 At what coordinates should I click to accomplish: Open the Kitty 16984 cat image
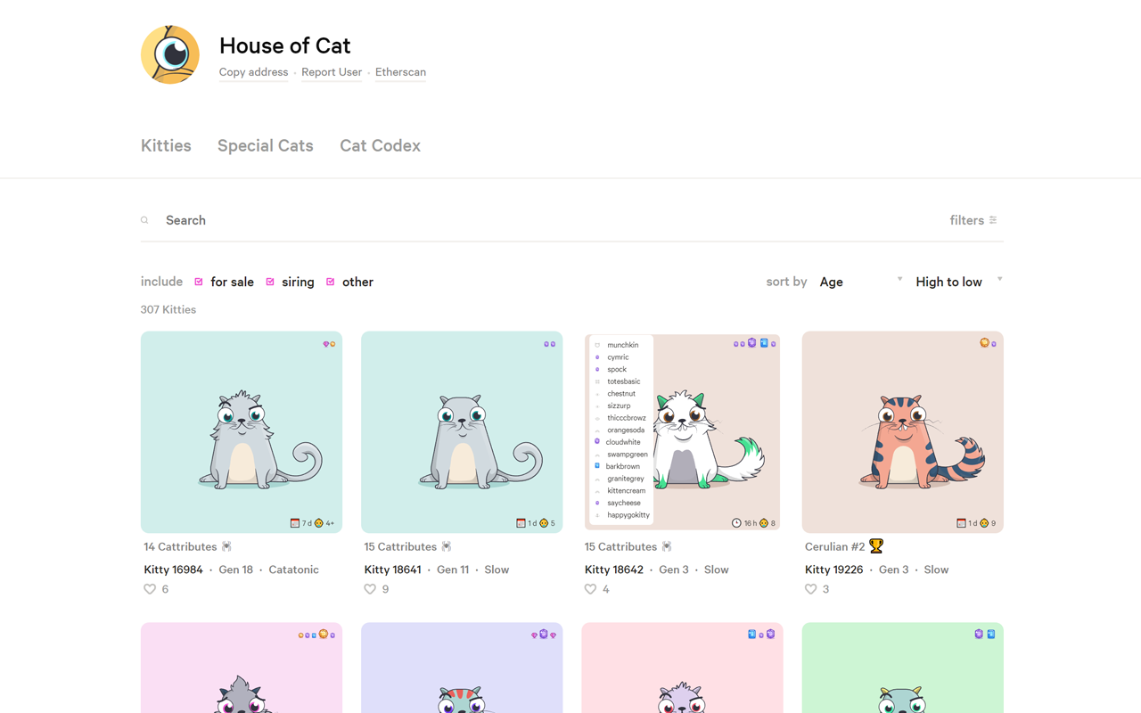[x=242, y=432]
